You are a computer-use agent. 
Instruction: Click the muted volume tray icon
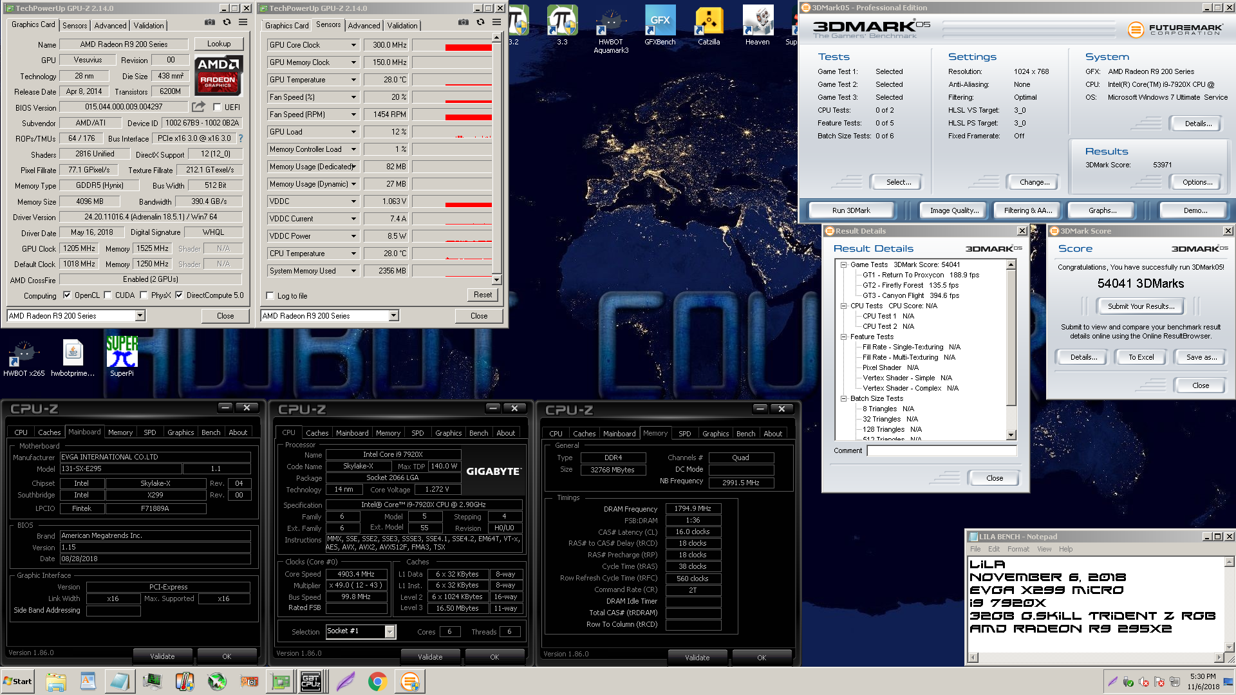pyautogui.click(x=1144, y=681)
